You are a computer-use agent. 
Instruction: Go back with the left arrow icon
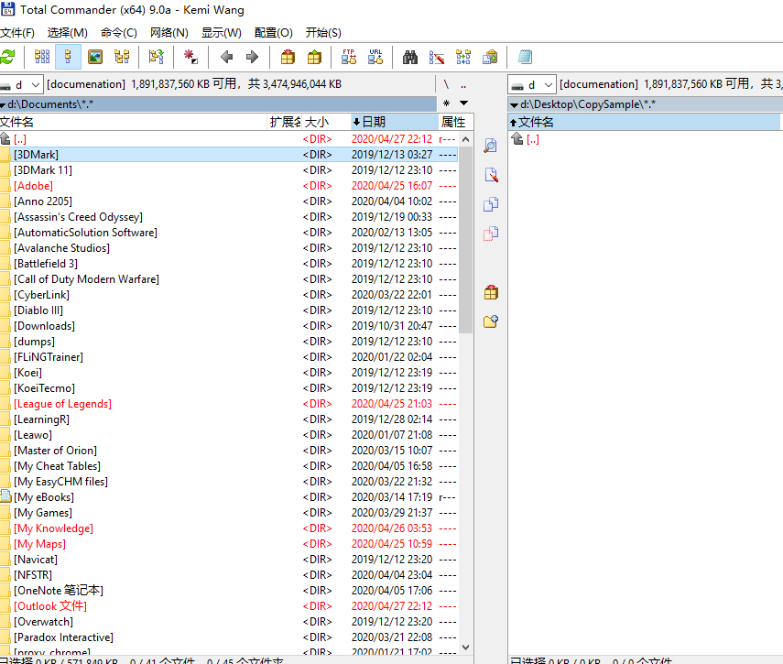(x=226, y=57)
